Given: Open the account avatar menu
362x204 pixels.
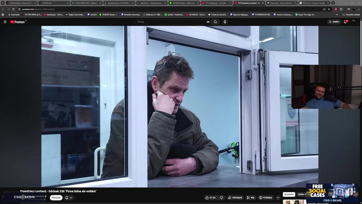Looking at the screenshot, I should [x=354, y=22].
